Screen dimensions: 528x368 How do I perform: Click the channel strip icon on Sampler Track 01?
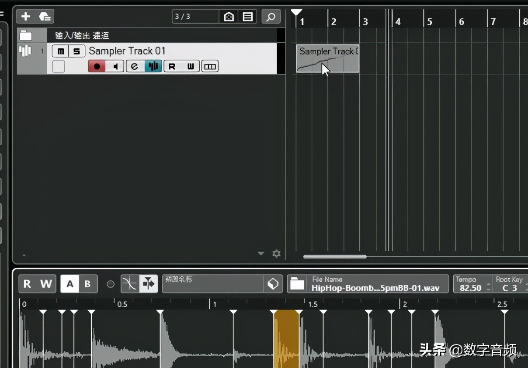pos(210,66)
